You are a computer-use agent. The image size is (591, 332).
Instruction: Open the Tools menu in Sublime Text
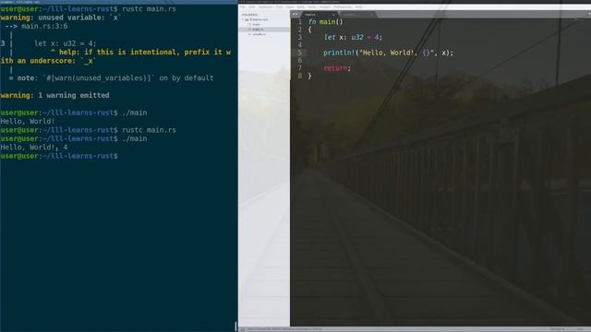pos(312,7)
